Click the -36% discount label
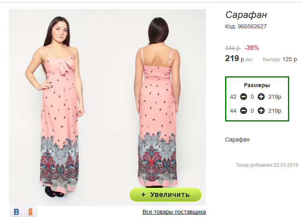Screen dimensions: 302x217 click(x=252, y=48)
